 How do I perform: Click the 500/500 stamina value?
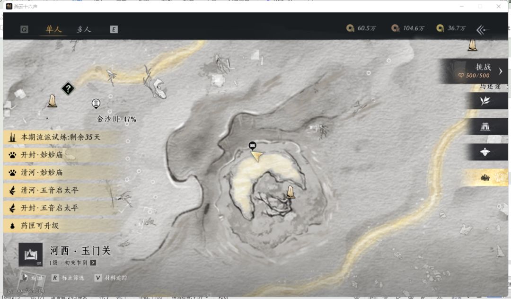(477, 76)
